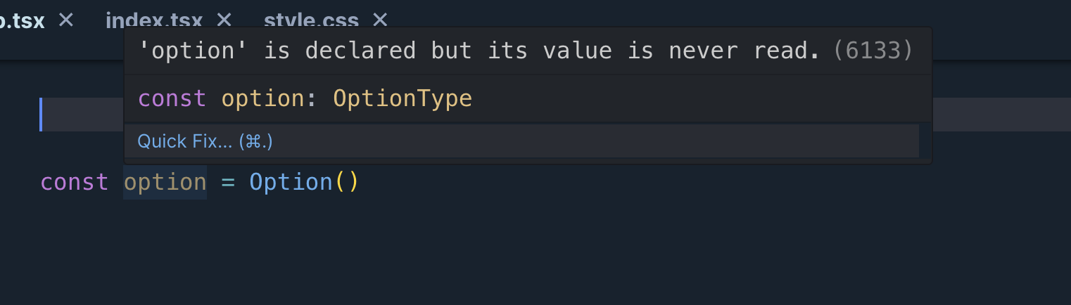
Task: Select the leftmost partially visible .tsx tab
Action: tap(23, 21)
